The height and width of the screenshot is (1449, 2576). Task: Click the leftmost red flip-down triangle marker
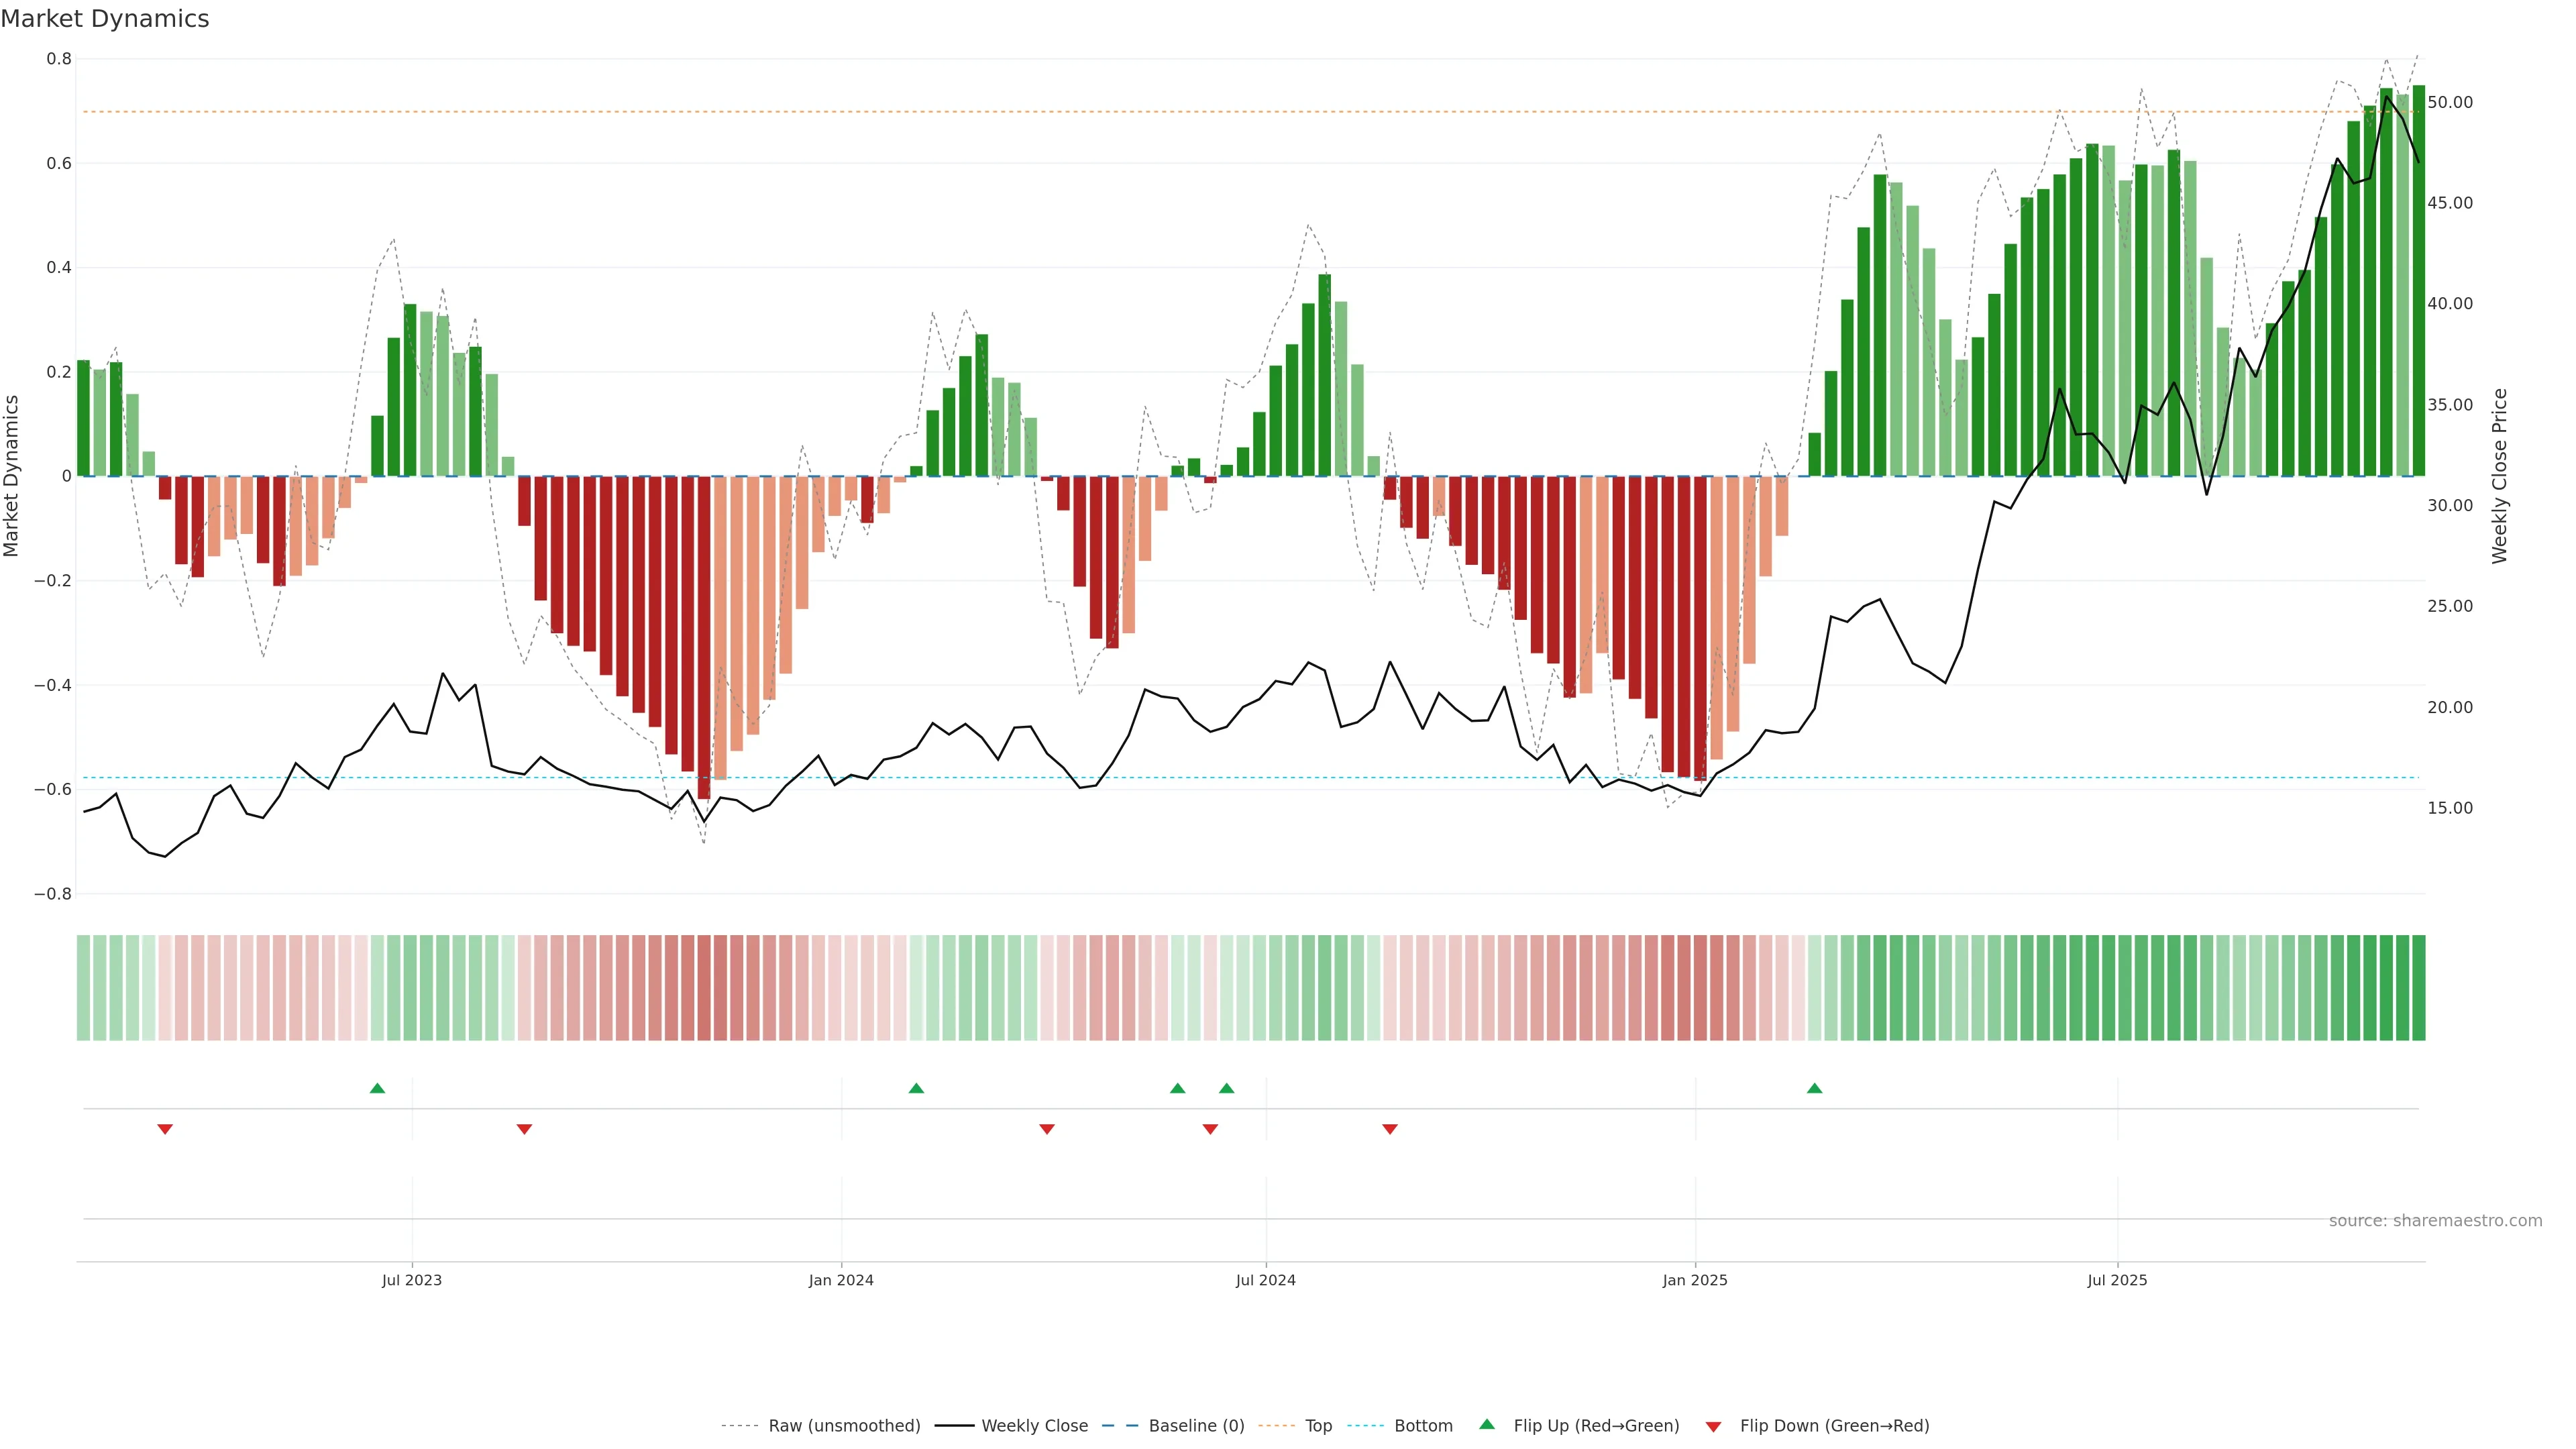pos(165,1129)
